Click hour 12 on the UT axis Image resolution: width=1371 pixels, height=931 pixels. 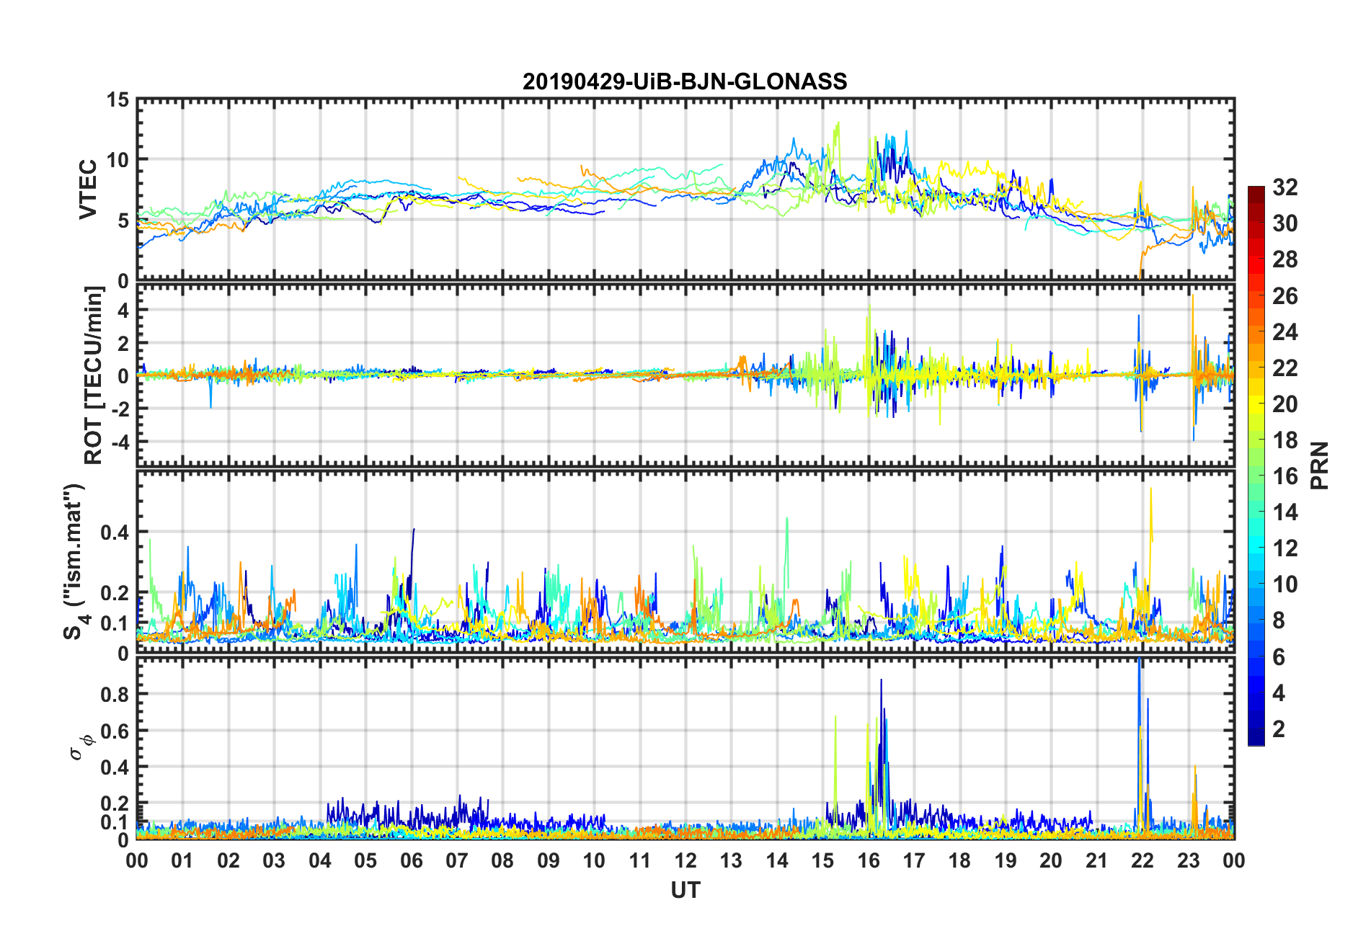coord(685,861)
